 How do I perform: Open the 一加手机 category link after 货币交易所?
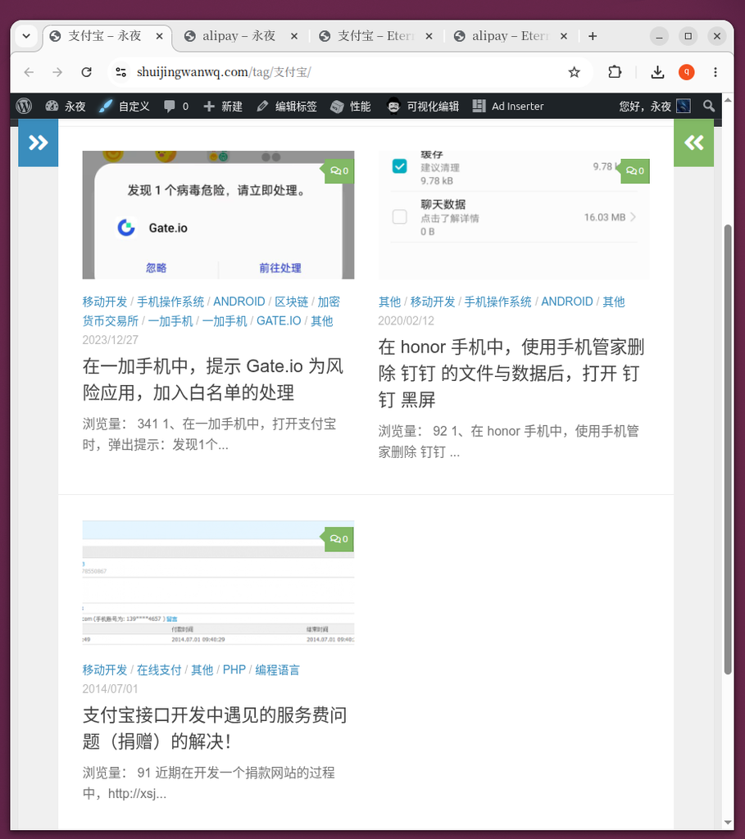170,321
